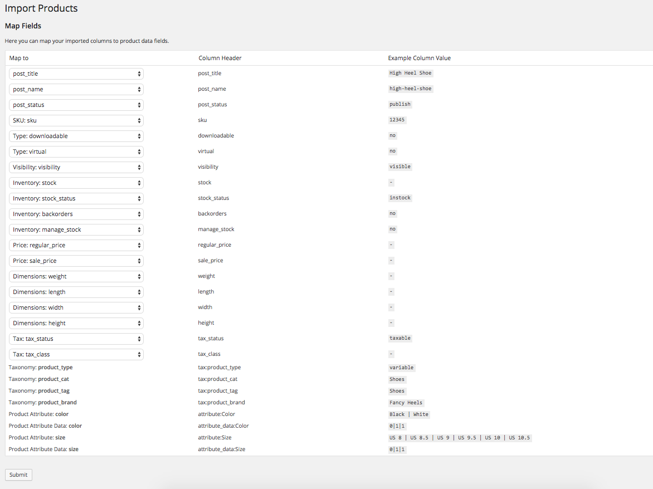The image size is (653, 489).
Task: Open the Visibility: visibility dropdown
Action: [76, 167]
